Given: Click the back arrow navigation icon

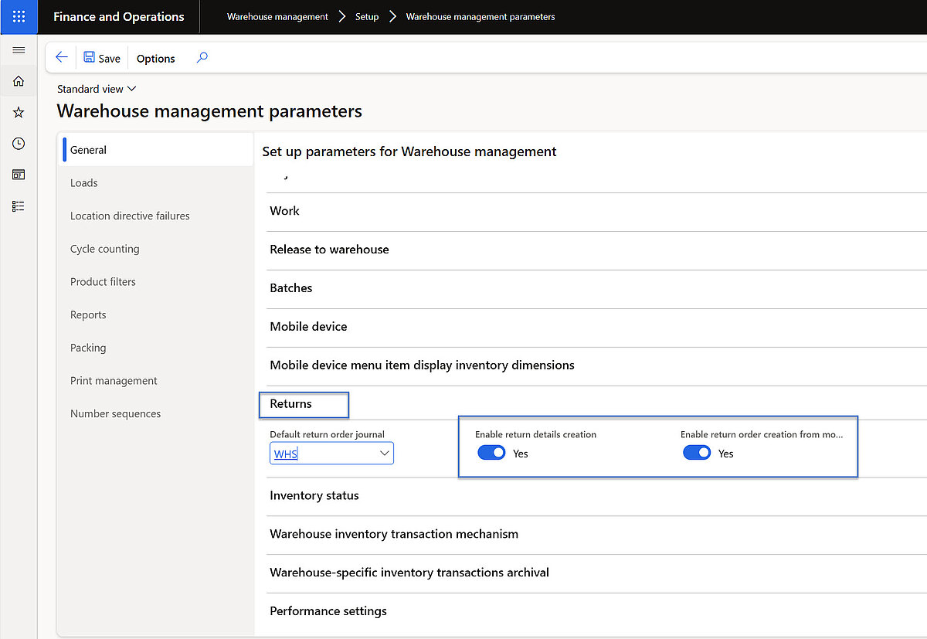Looking at the screenshot, I should pyautogui.click(x=61, y=57).
